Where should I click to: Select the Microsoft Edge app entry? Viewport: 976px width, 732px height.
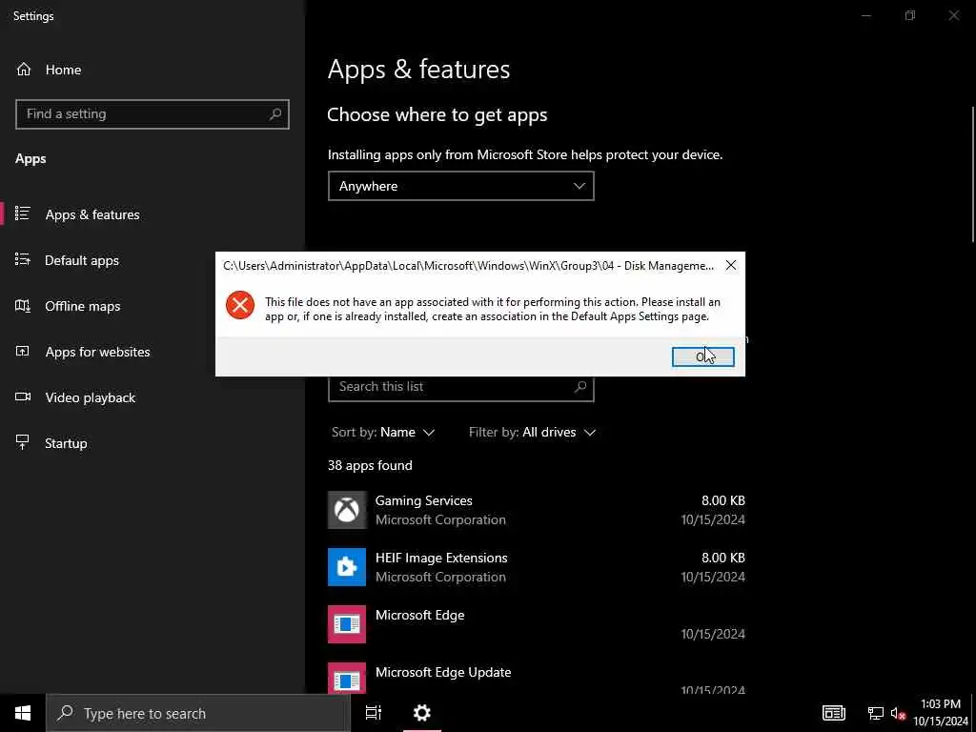pos(537,624)
